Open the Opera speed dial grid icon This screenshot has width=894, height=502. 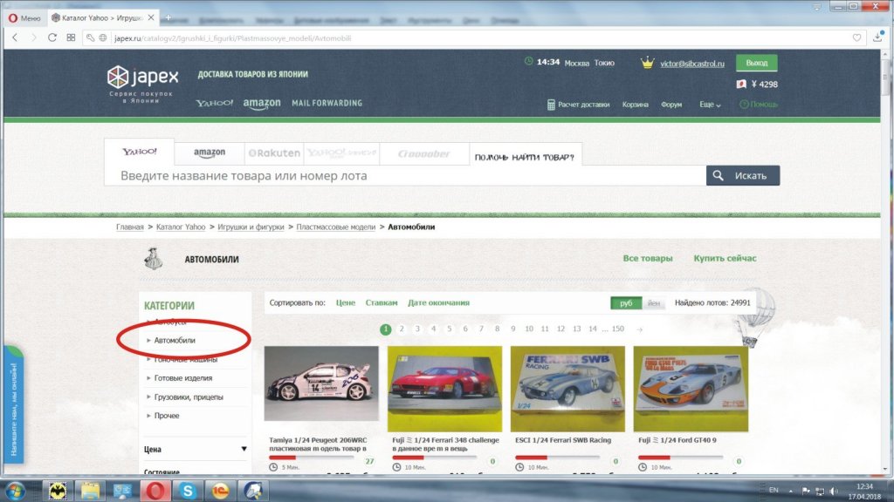tap(72, 37)
